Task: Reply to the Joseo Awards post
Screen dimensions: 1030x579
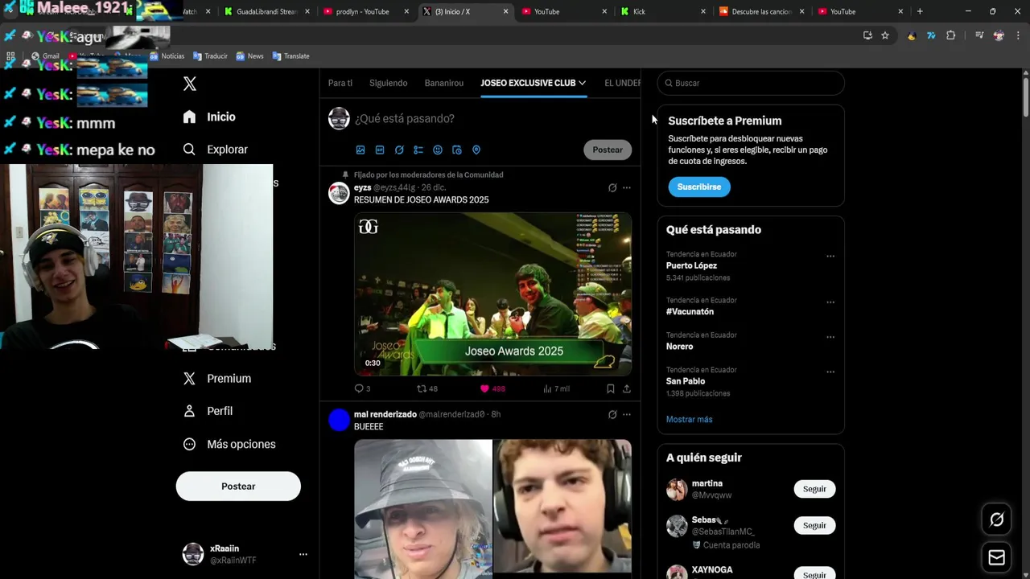Action: pos(362,388)
